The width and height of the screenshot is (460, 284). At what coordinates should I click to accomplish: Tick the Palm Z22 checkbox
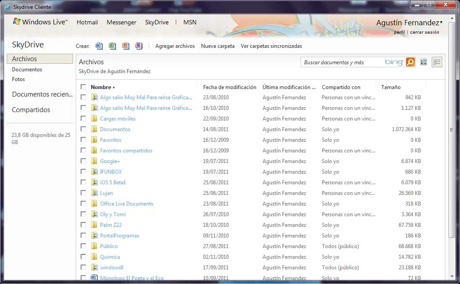(x=83, y=225)
